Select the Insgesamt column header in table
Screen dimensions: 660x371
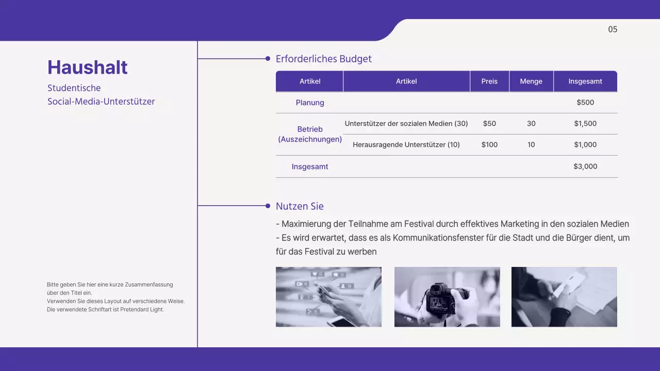[585, 81]
